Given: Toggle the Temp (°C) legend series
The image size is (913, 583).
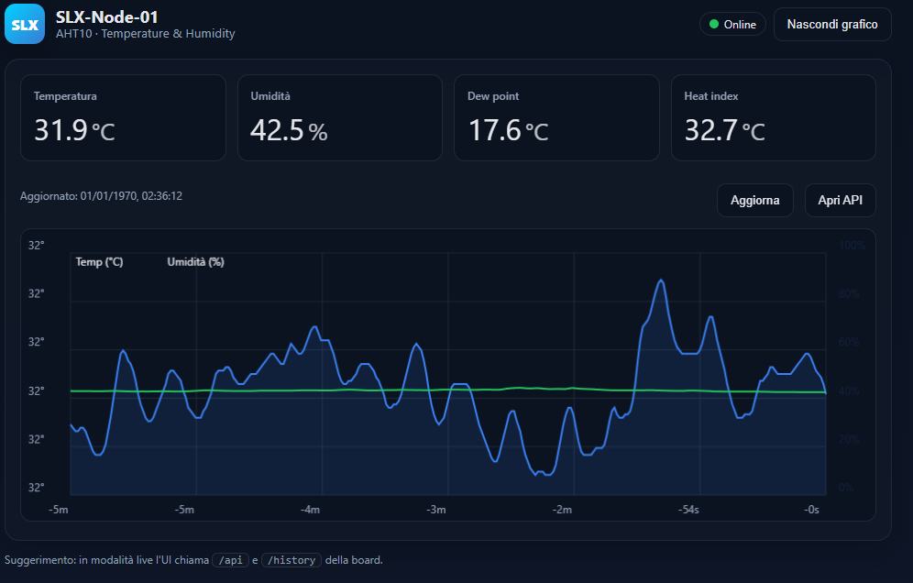Looking at the screenshot, I should coord(99,262).
